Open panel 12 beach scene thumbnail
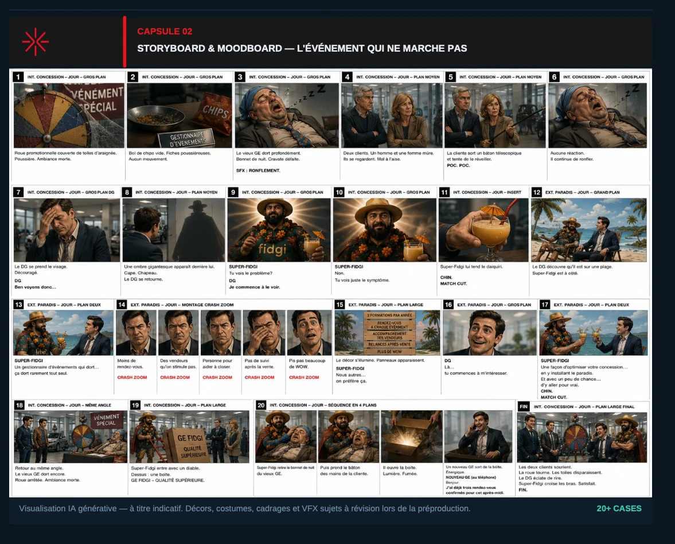The width and height of the screenshot is (675, 544). (589, 230)
